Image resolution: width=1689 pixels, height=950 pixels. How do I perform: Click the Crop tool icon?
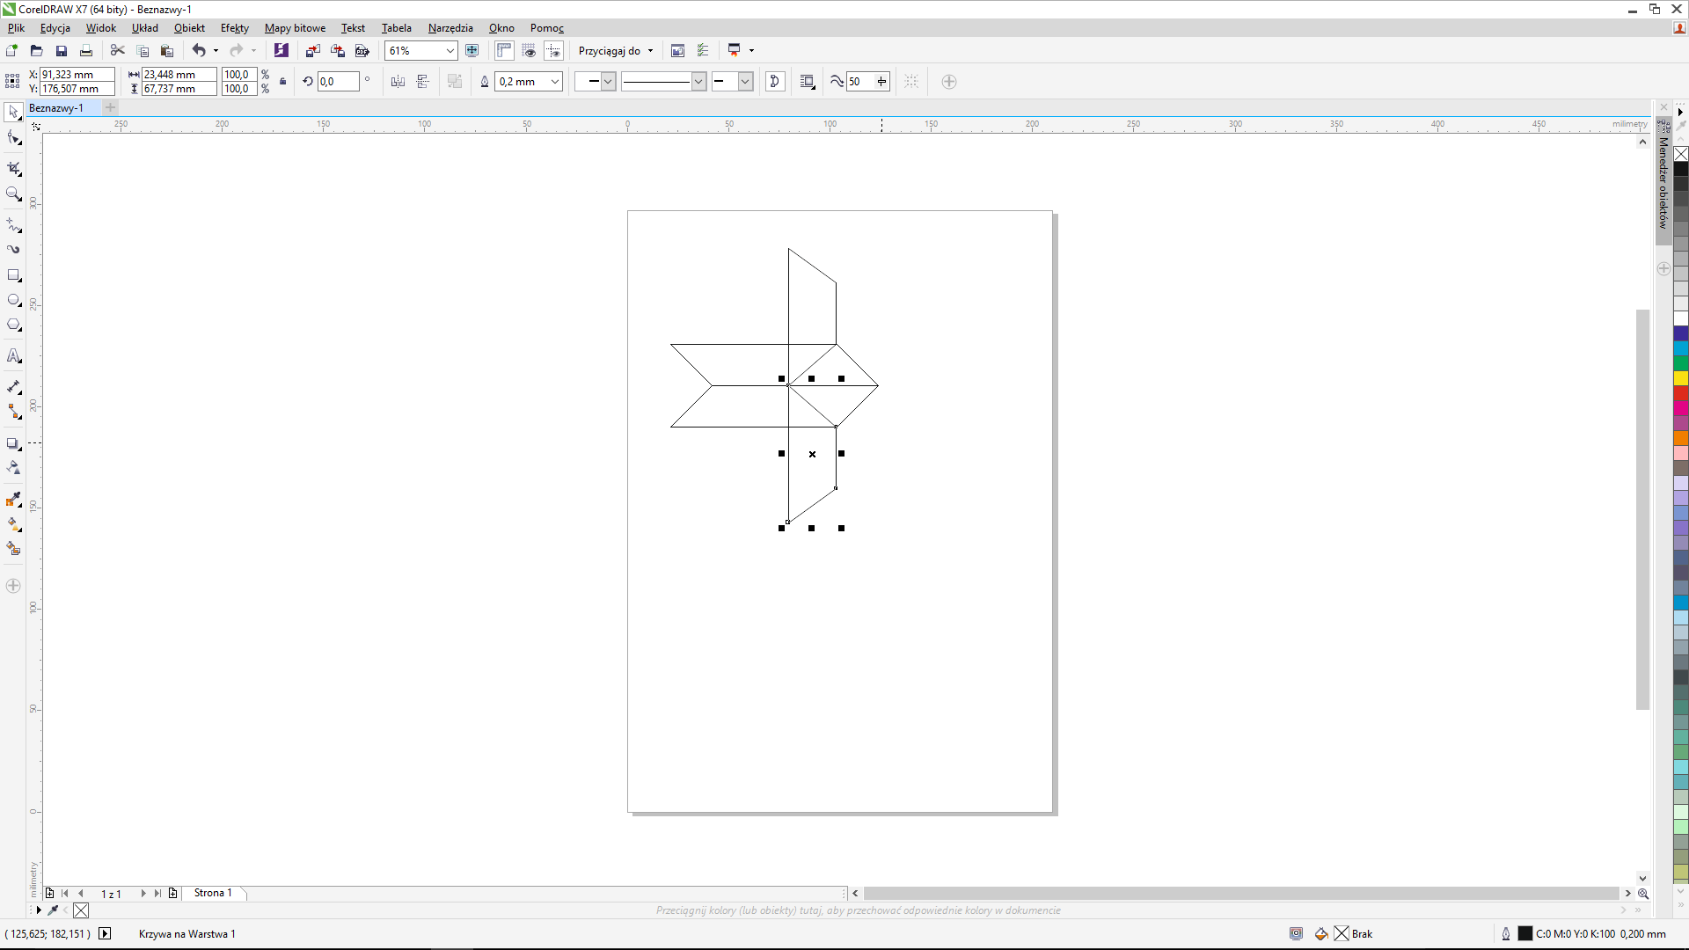(13, 168)
